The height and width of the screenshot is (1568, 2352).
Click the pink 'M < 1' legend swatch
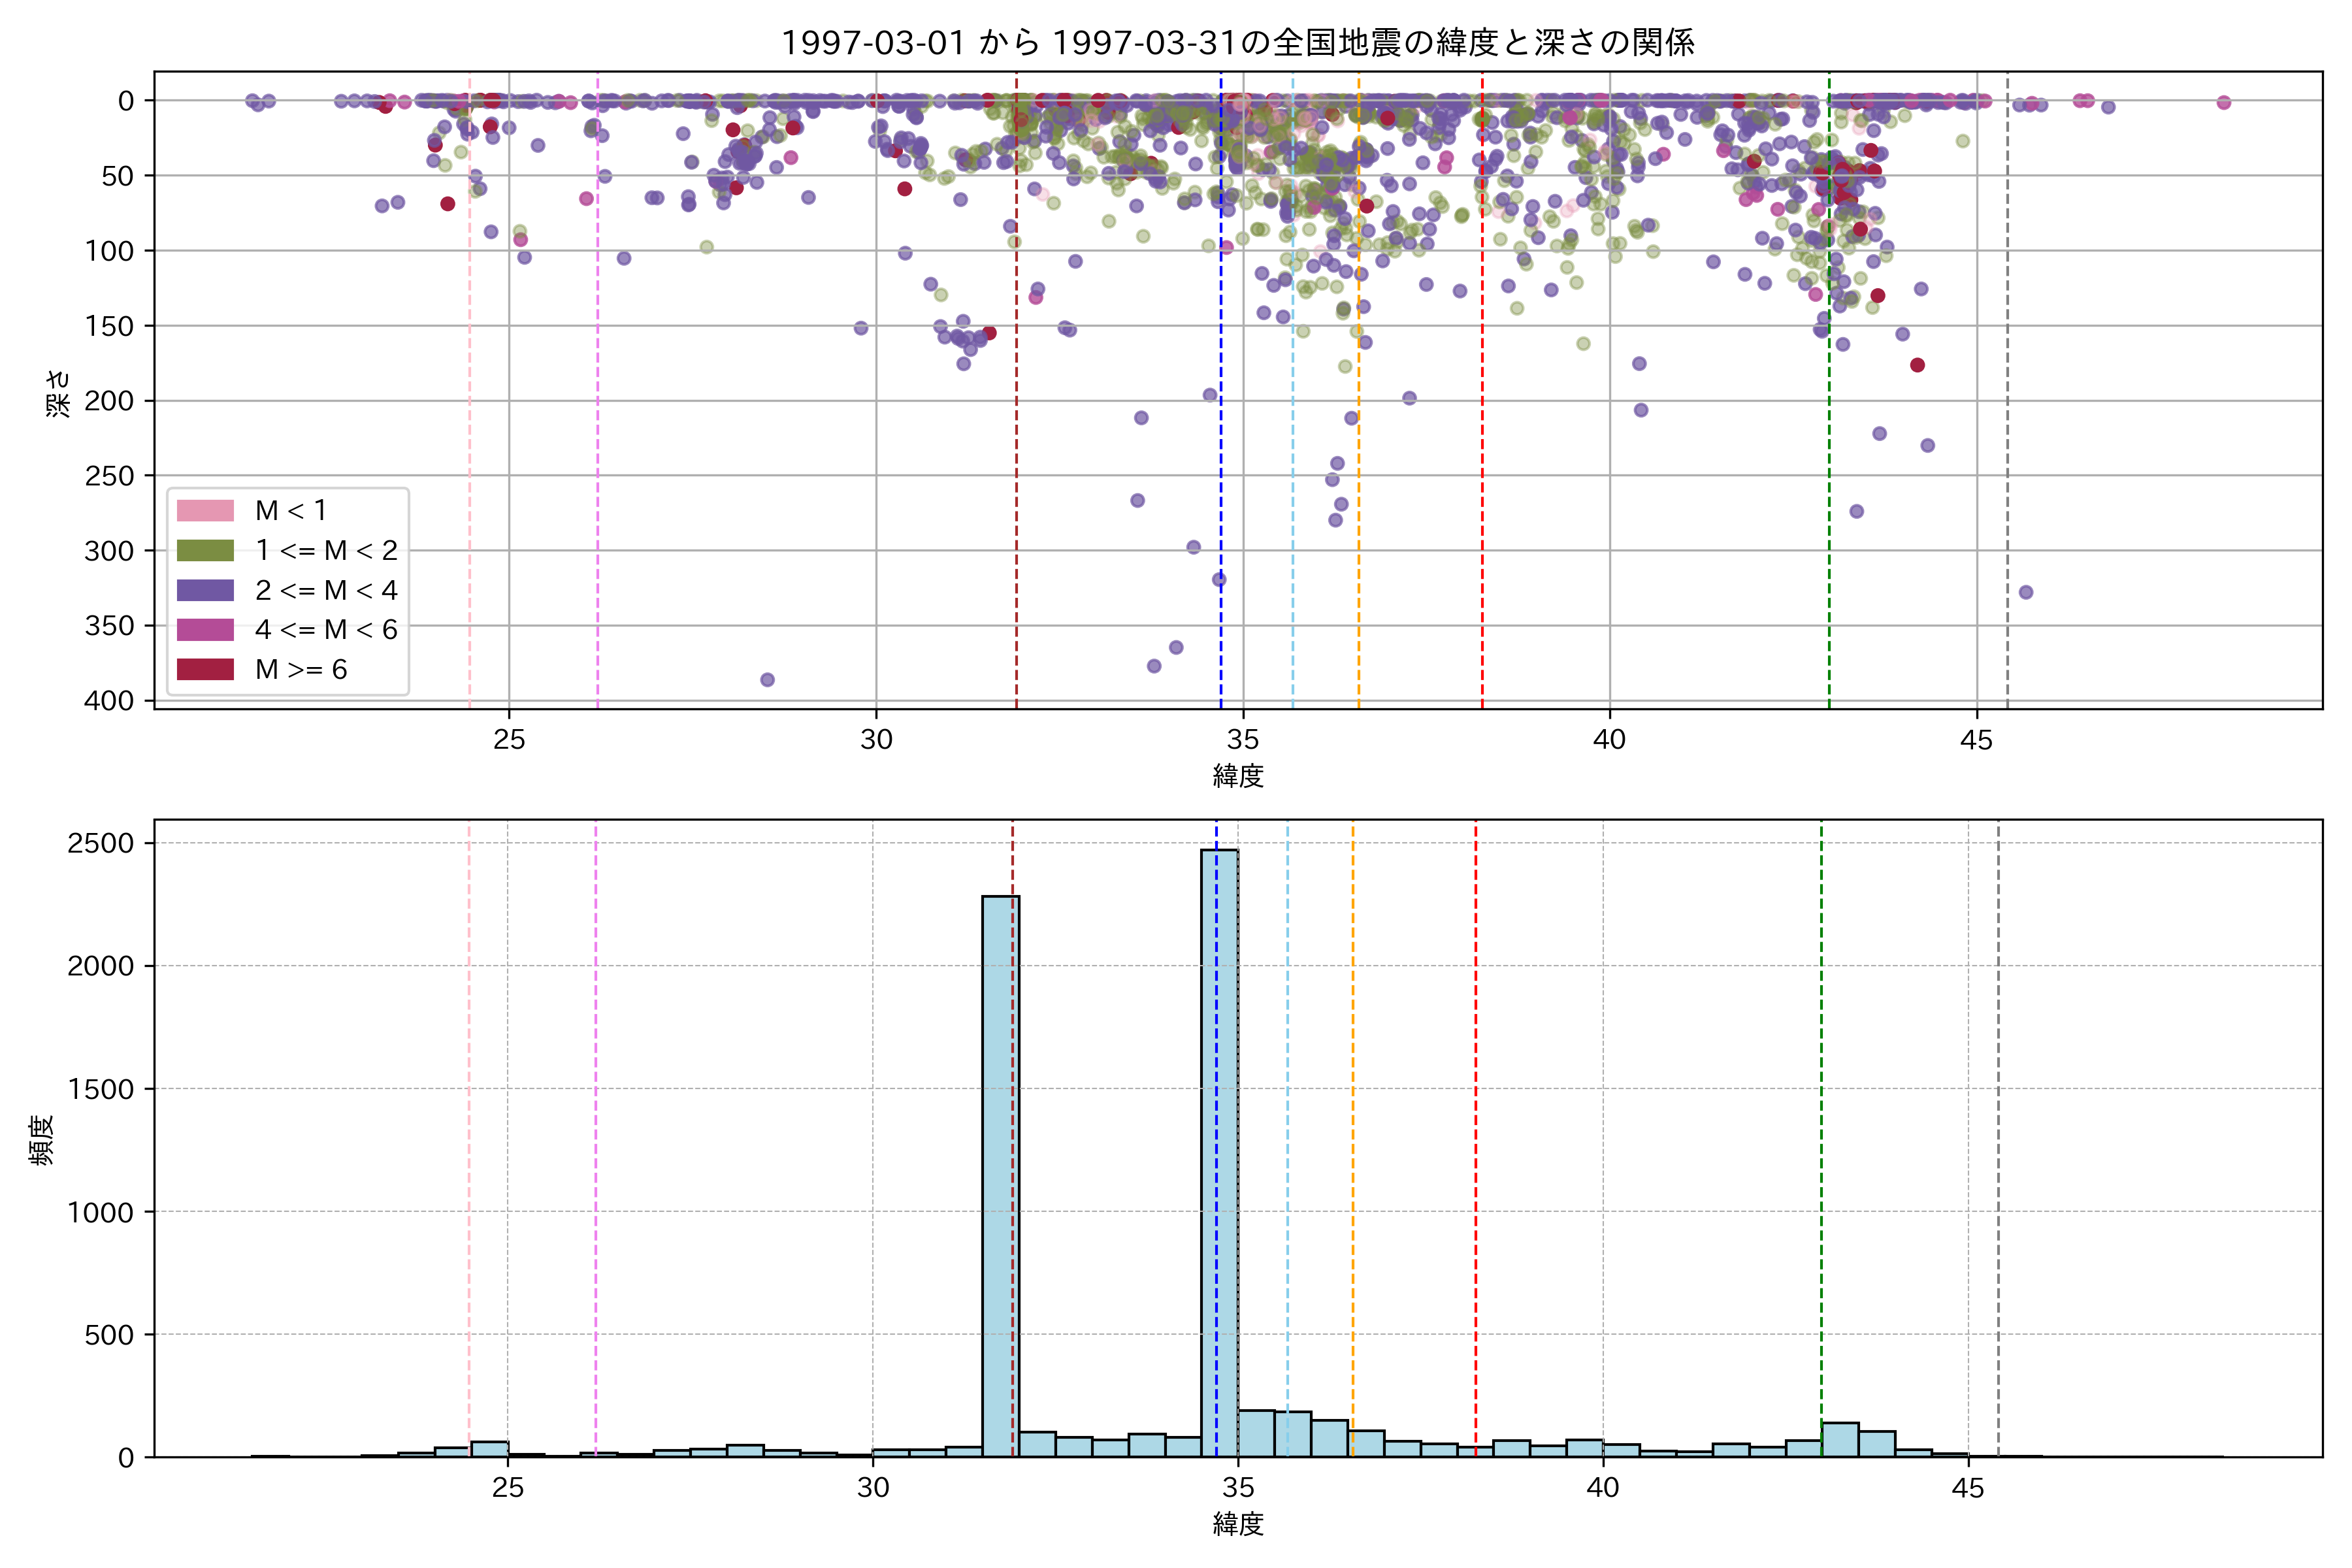pyautogui.click(x=205, y=510)
